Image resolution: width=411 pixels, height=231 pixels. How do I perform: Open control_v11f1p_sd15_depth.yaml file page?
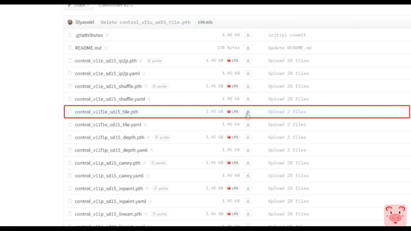pyautogui.click(x=111, y=150)
